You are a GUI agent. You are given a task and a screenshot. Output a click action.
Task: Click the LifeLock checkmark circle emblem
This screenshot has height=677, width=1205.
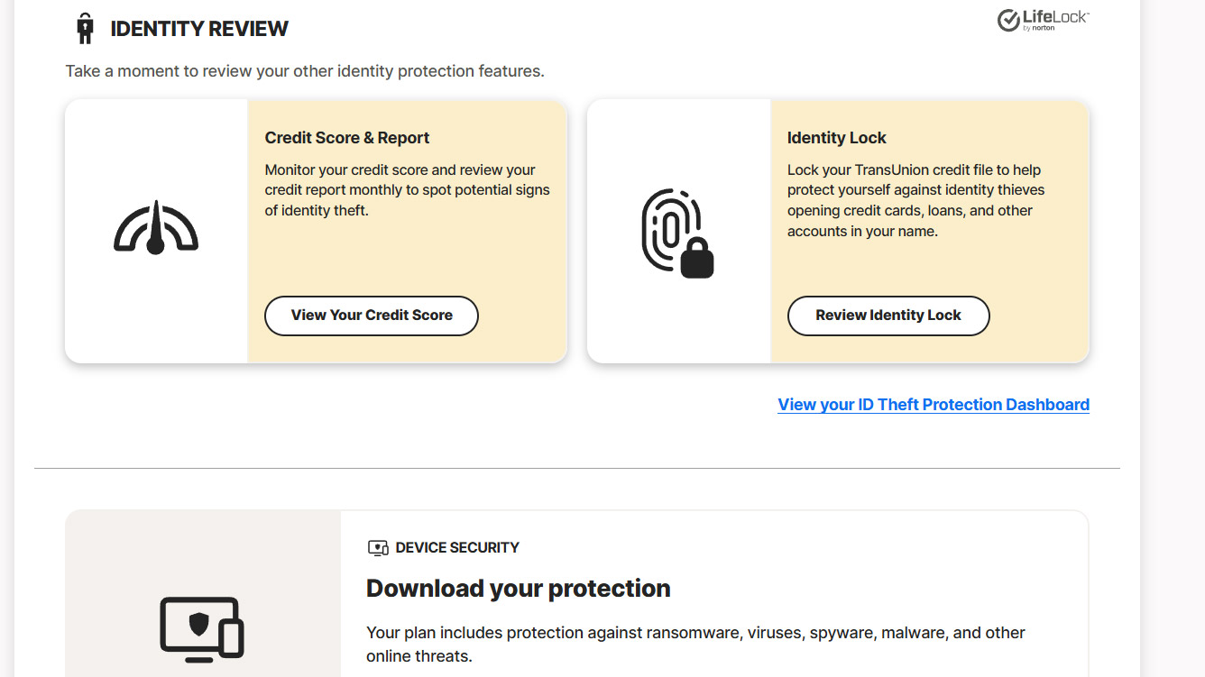tap(1008, 21)
